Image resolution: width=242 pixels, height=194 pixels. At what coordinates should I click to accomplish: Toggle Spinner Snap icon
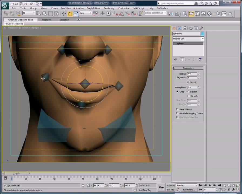[x=134, y=14]
